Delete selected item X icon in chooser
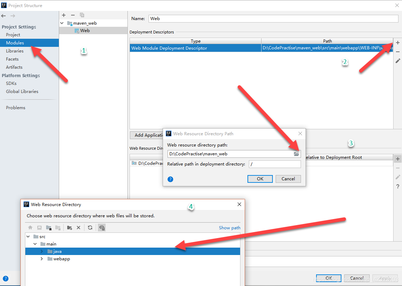The image size is (402, 286). (x=78, y=228)
